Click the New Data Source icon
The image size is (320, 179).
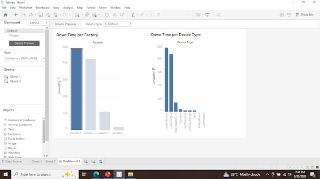click(x=48, y=15)
